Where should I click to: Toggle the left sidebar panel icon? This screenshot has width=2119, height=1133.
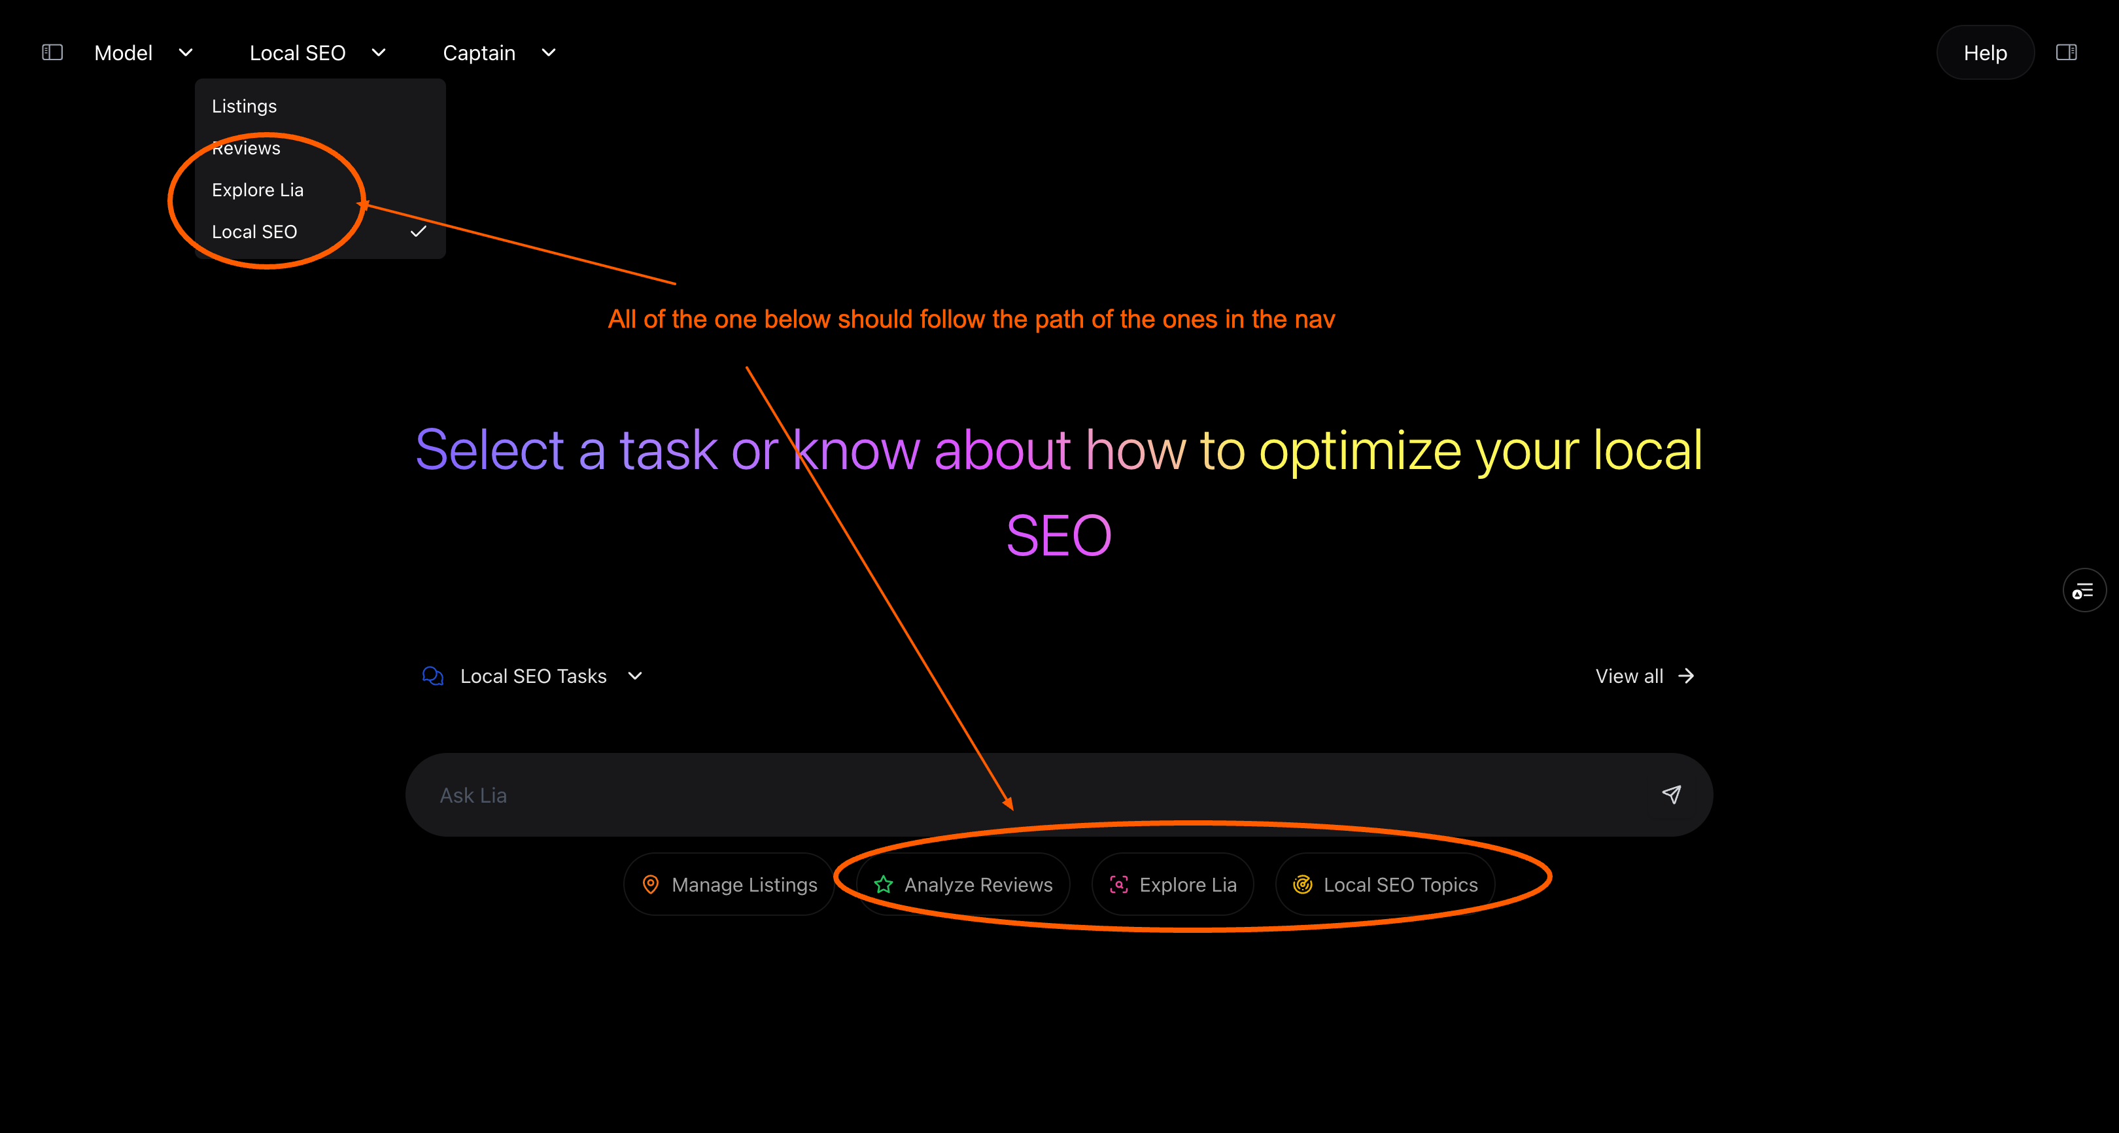52,52
